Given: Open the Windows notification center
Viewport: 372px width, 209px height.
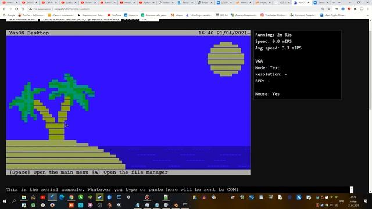Looking at the screenshot, I should 366,201.
